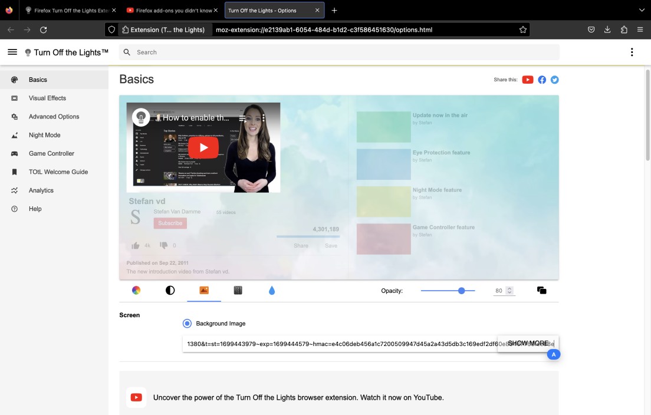Open Night Mode section
Viewport: 651px width, 415px height.
(x=54, y=136)
